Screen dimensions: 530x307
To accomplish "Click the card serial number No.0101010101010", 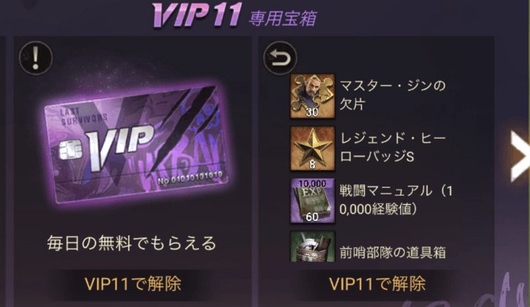I will [x=190, y=177].
